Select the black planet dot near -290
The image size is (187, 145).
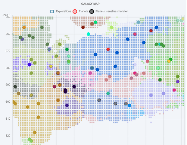[x=15, y=87]
